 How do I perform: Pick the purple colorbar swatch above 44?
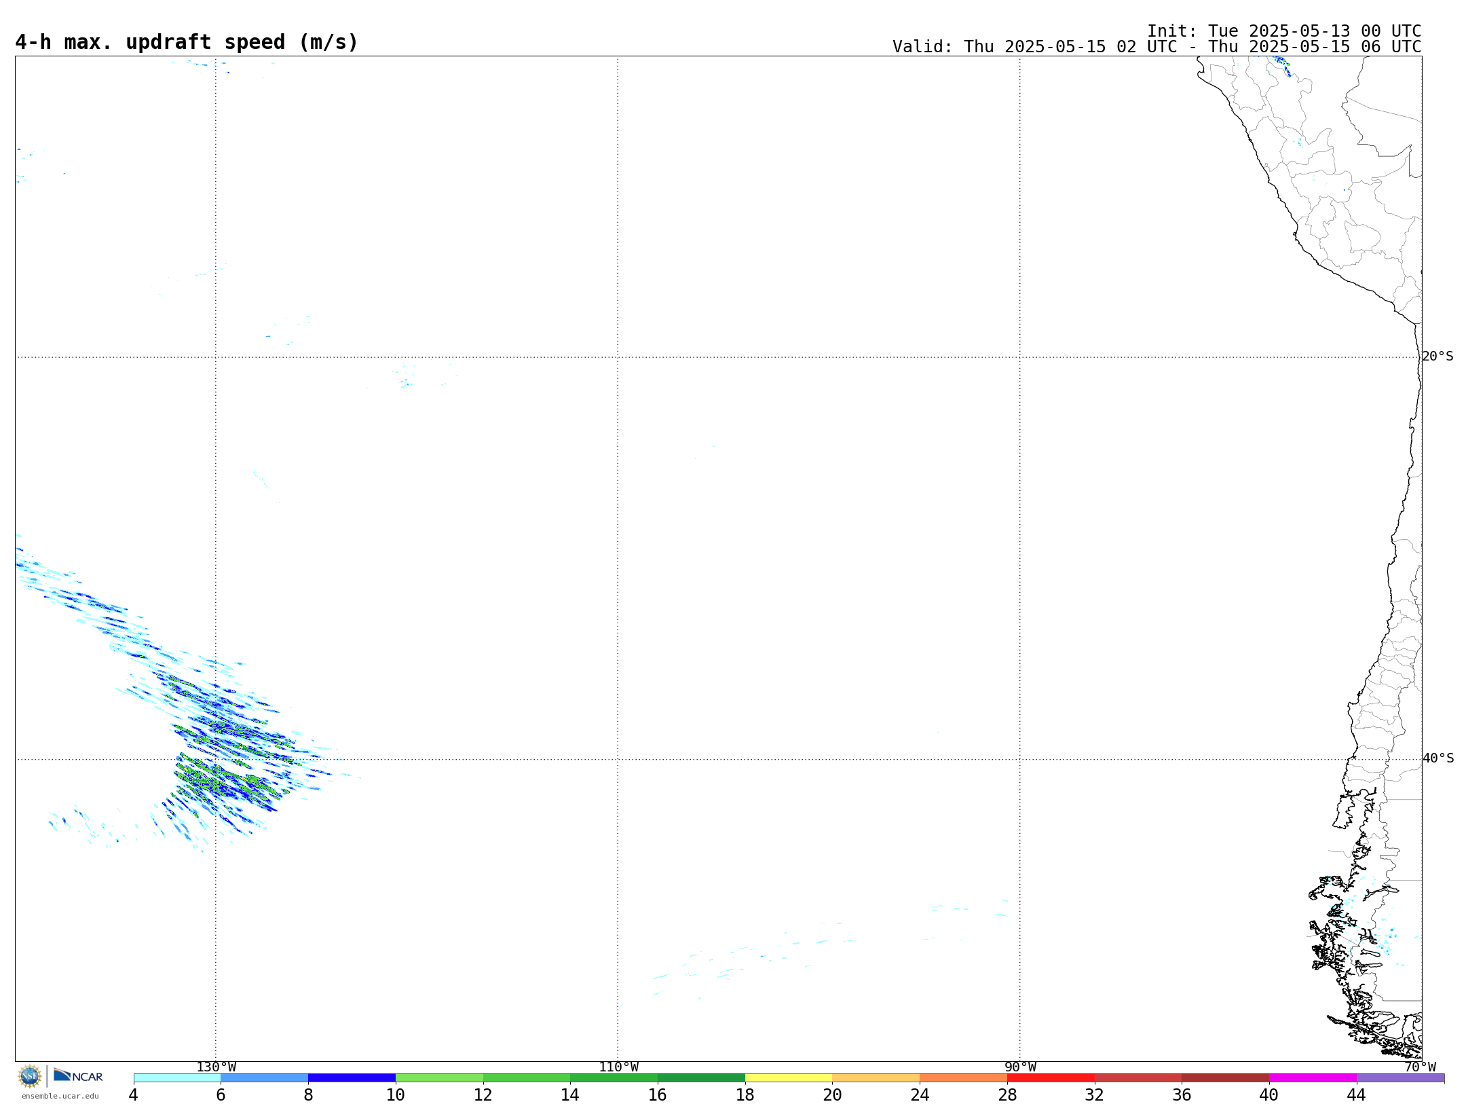[x=1400, y=1078]
